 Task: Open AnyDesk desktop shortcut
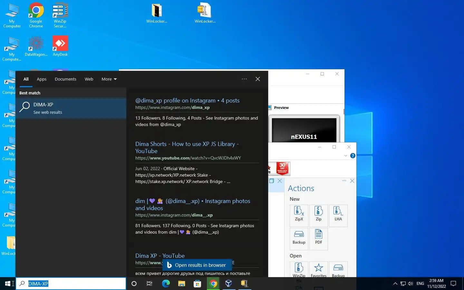[60, 46]
